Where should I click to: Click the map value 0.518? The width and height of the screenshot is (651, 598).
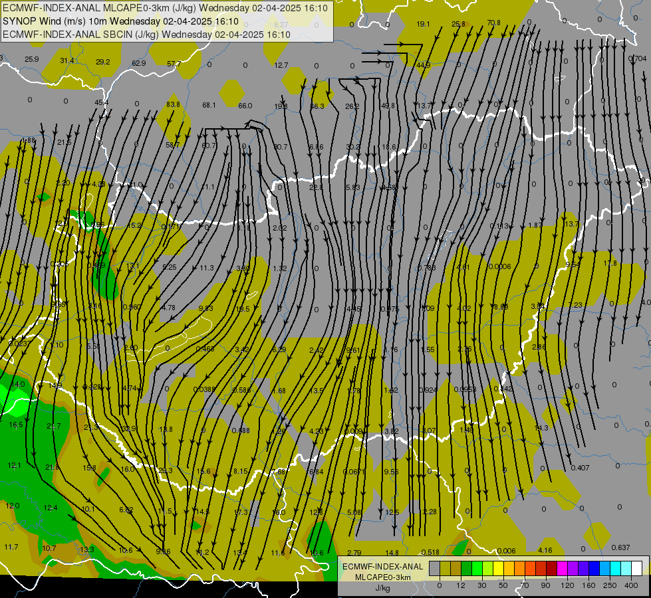click(x=430, y=552)
